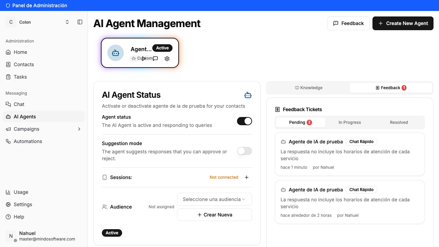Click the AI Agents robot icon in sidebar
This screenshot has width=439, height=247.
(x=8, y=117)
